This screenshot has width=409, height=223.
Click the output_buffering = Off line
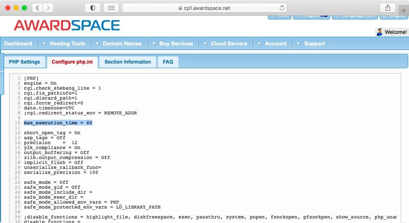57,153
